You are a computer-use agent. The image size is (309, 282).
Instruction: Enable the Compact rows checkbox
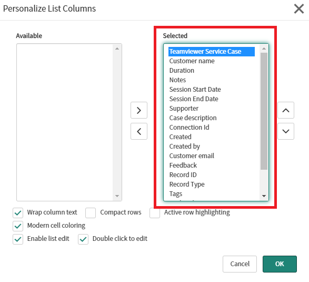(91, 213)
